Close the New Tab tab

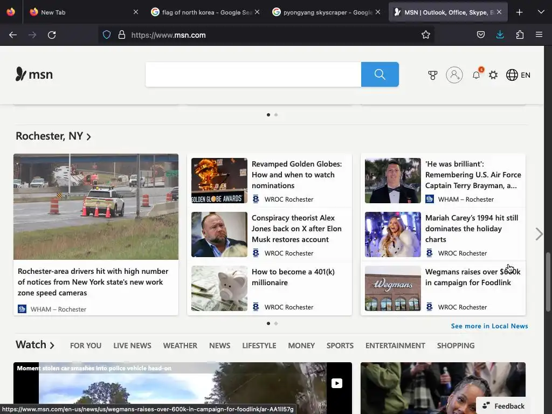coord(136,12)
